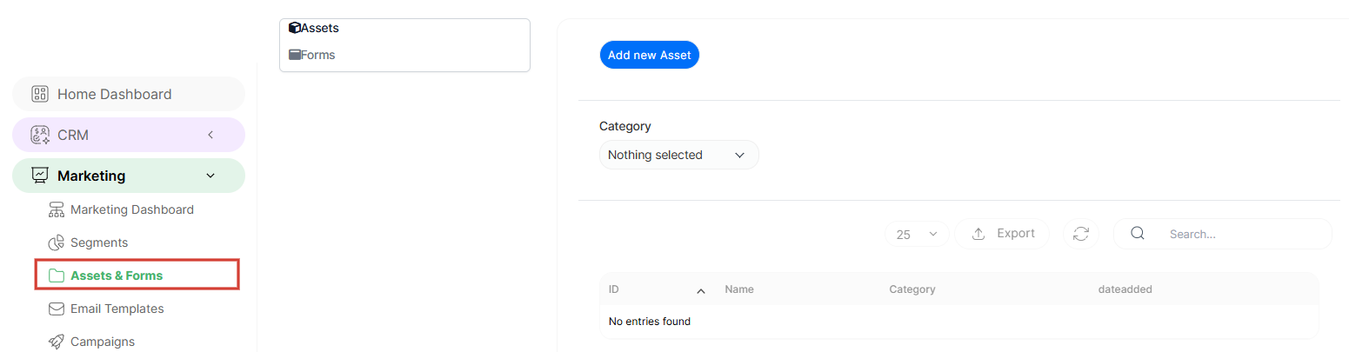Screen dimensions: 1349x352
Task: Export the assets table
Action: (x=1002, y=234)
